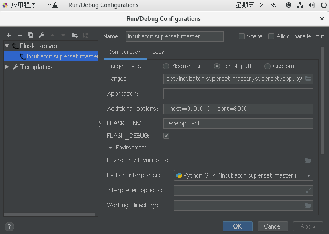Enable Allow parallel run checkbox
Viewport: 329px width, 234px height.
coord(271,36)
